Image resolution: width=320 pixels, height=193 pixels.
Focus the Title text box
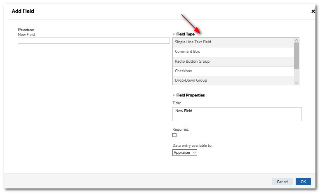click(237, 114)
